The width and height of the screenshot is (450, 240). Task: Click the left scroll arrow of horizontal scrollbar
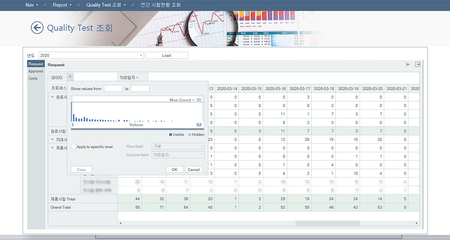[121, 223]
